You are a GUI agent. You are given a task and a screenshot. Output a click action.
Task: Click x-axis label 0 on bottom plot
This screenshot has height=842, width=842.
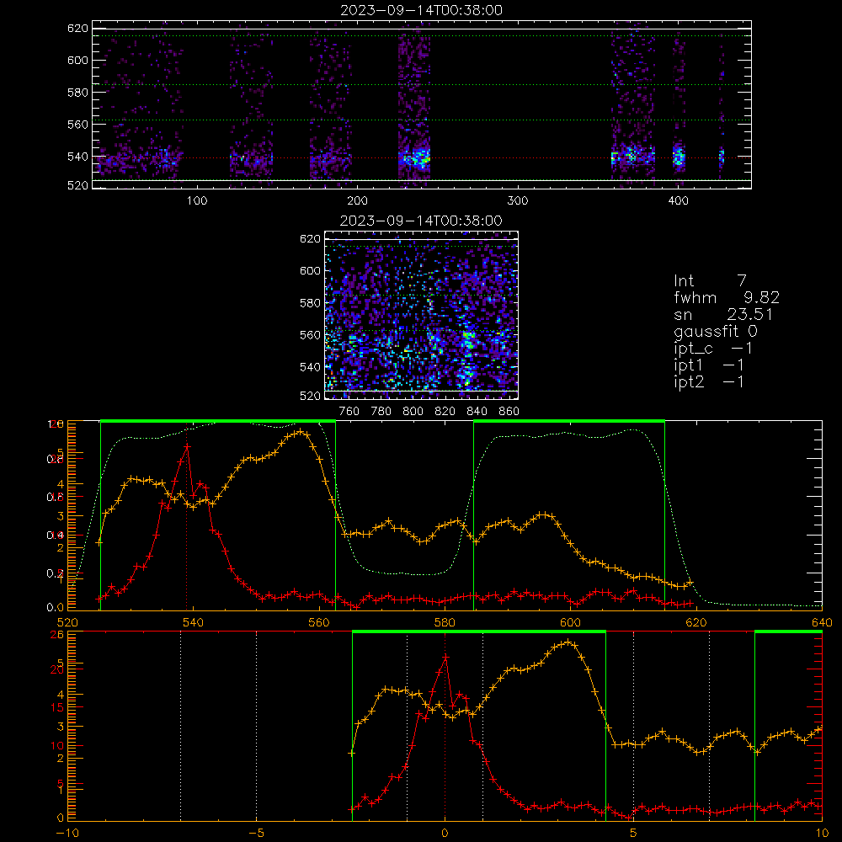tap(445, 833)
